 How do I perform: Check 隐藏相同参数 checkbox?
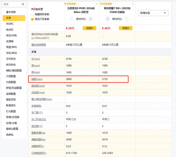(x=32, y=14)
